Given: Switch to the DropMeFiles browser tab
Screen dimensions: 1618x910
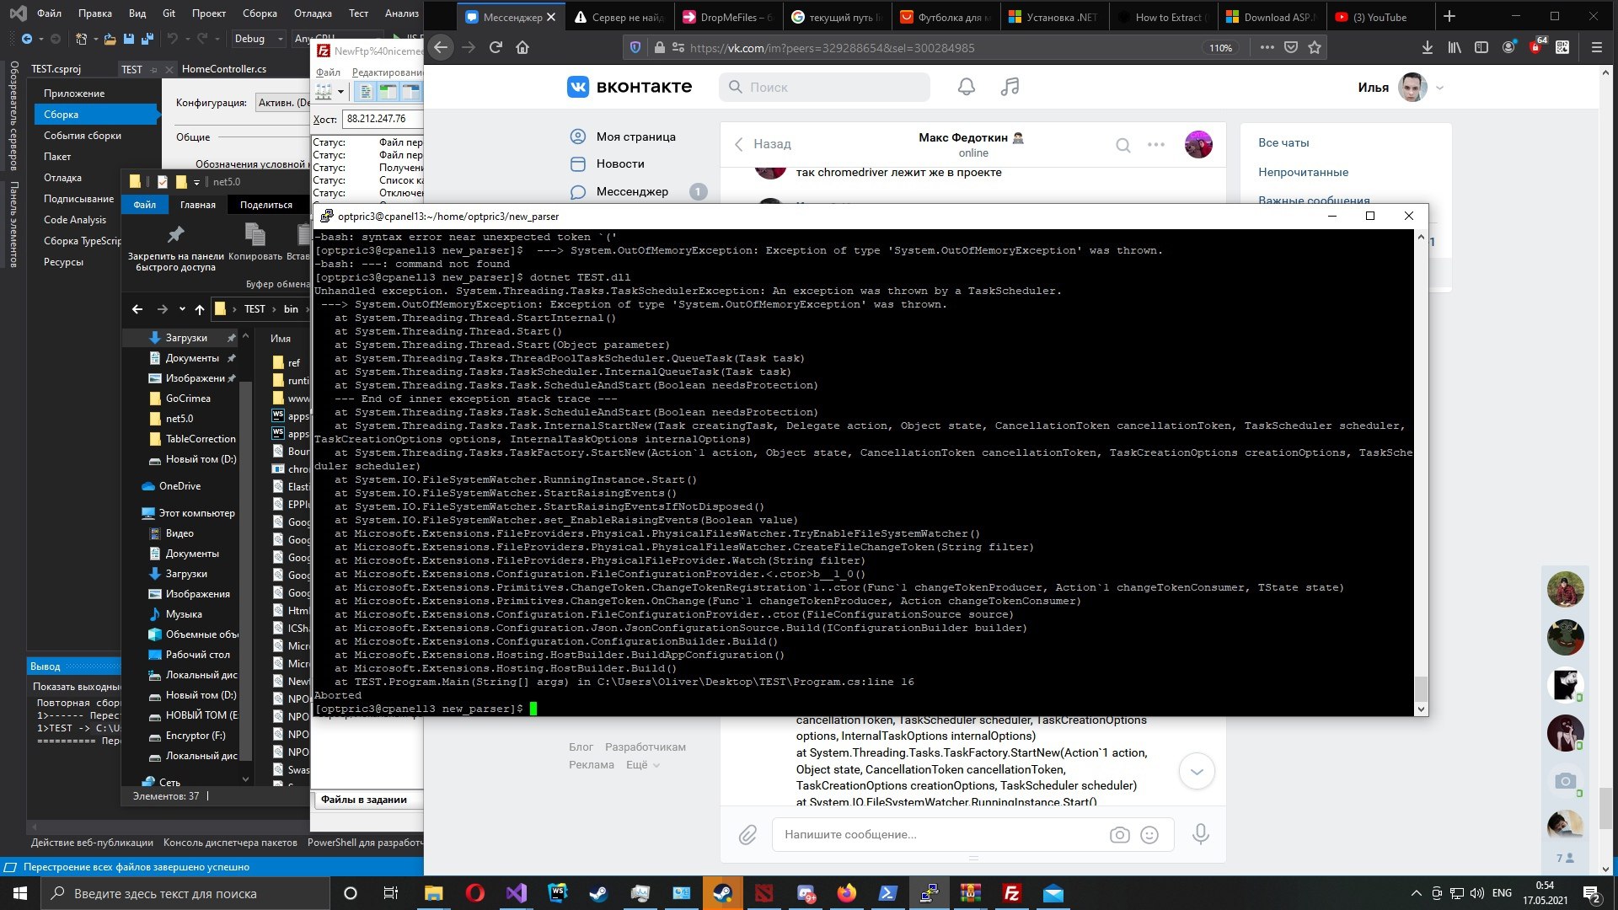Looking at the screenshot, I should [730, 17].
